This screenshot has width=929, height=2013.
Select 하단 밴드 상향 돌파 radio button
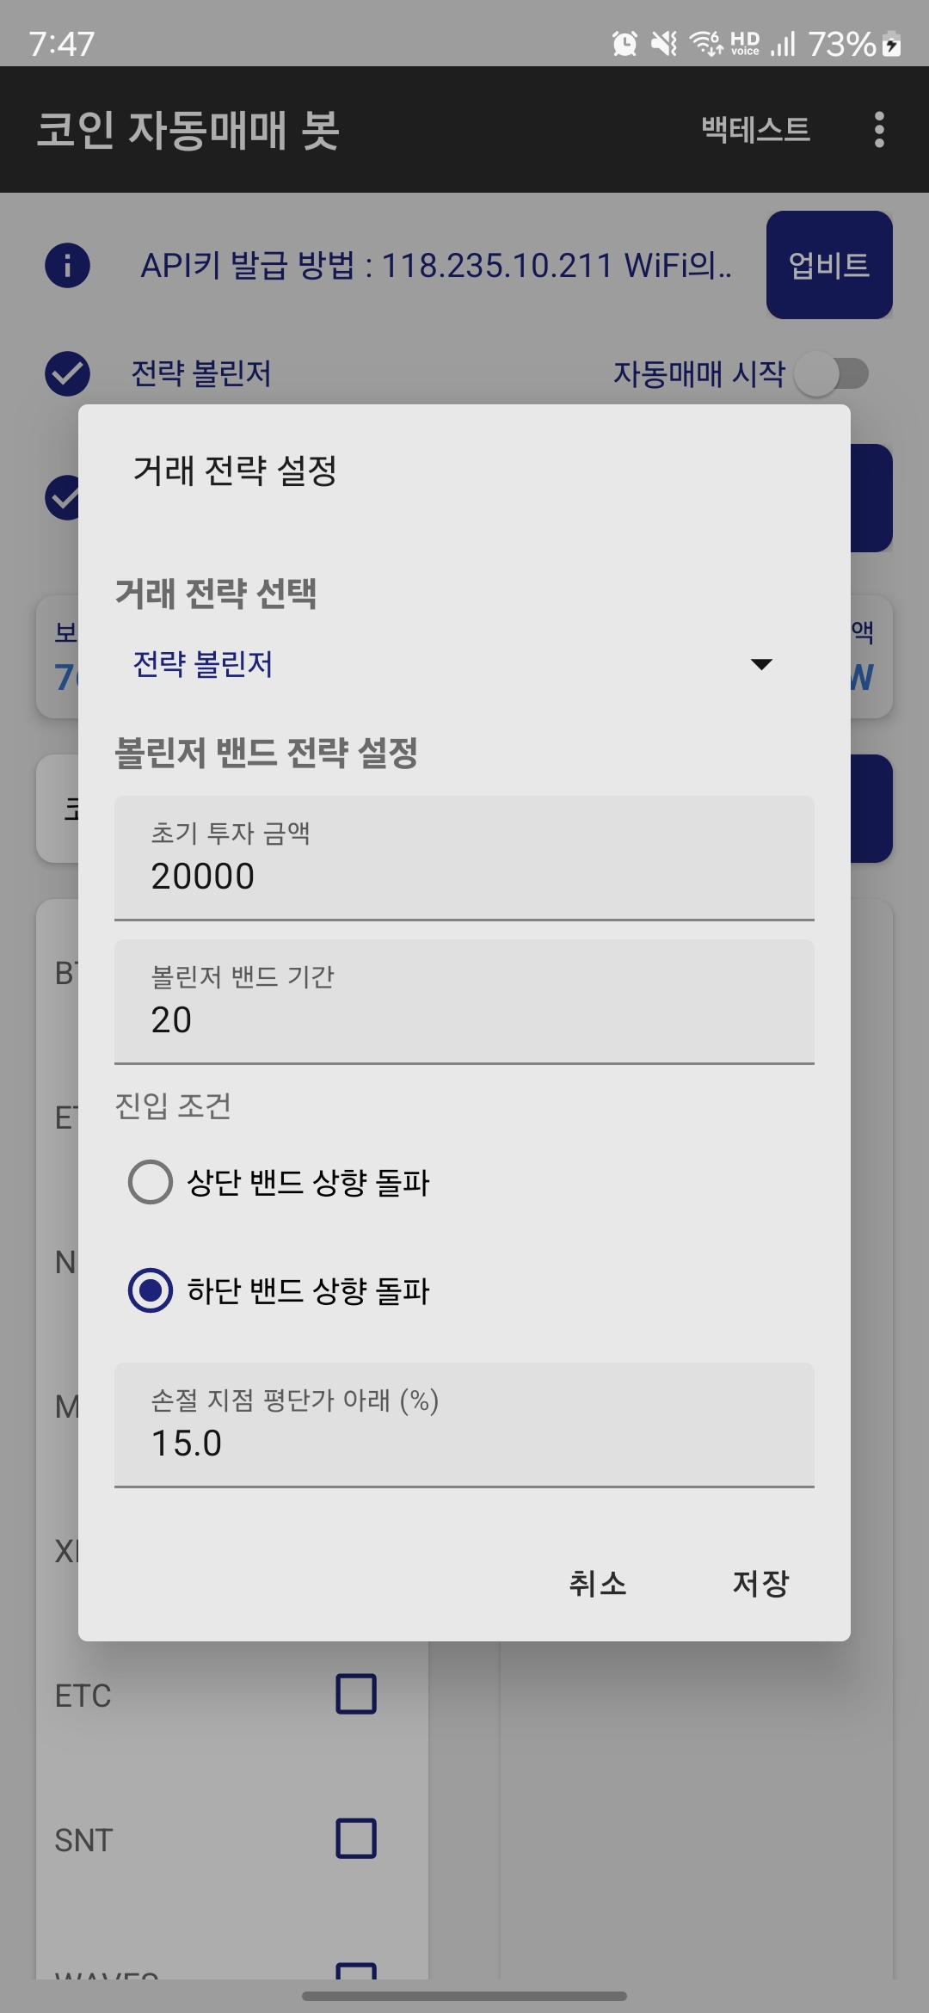[x=151, y=1290]
